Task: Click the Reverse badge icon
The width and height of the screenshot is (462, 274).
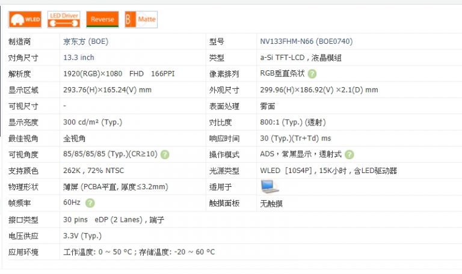Action: (x=102, y=19)
